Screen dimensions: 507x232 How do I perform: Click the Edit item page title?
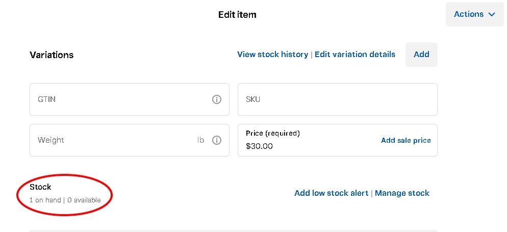(x=237, y=15)
